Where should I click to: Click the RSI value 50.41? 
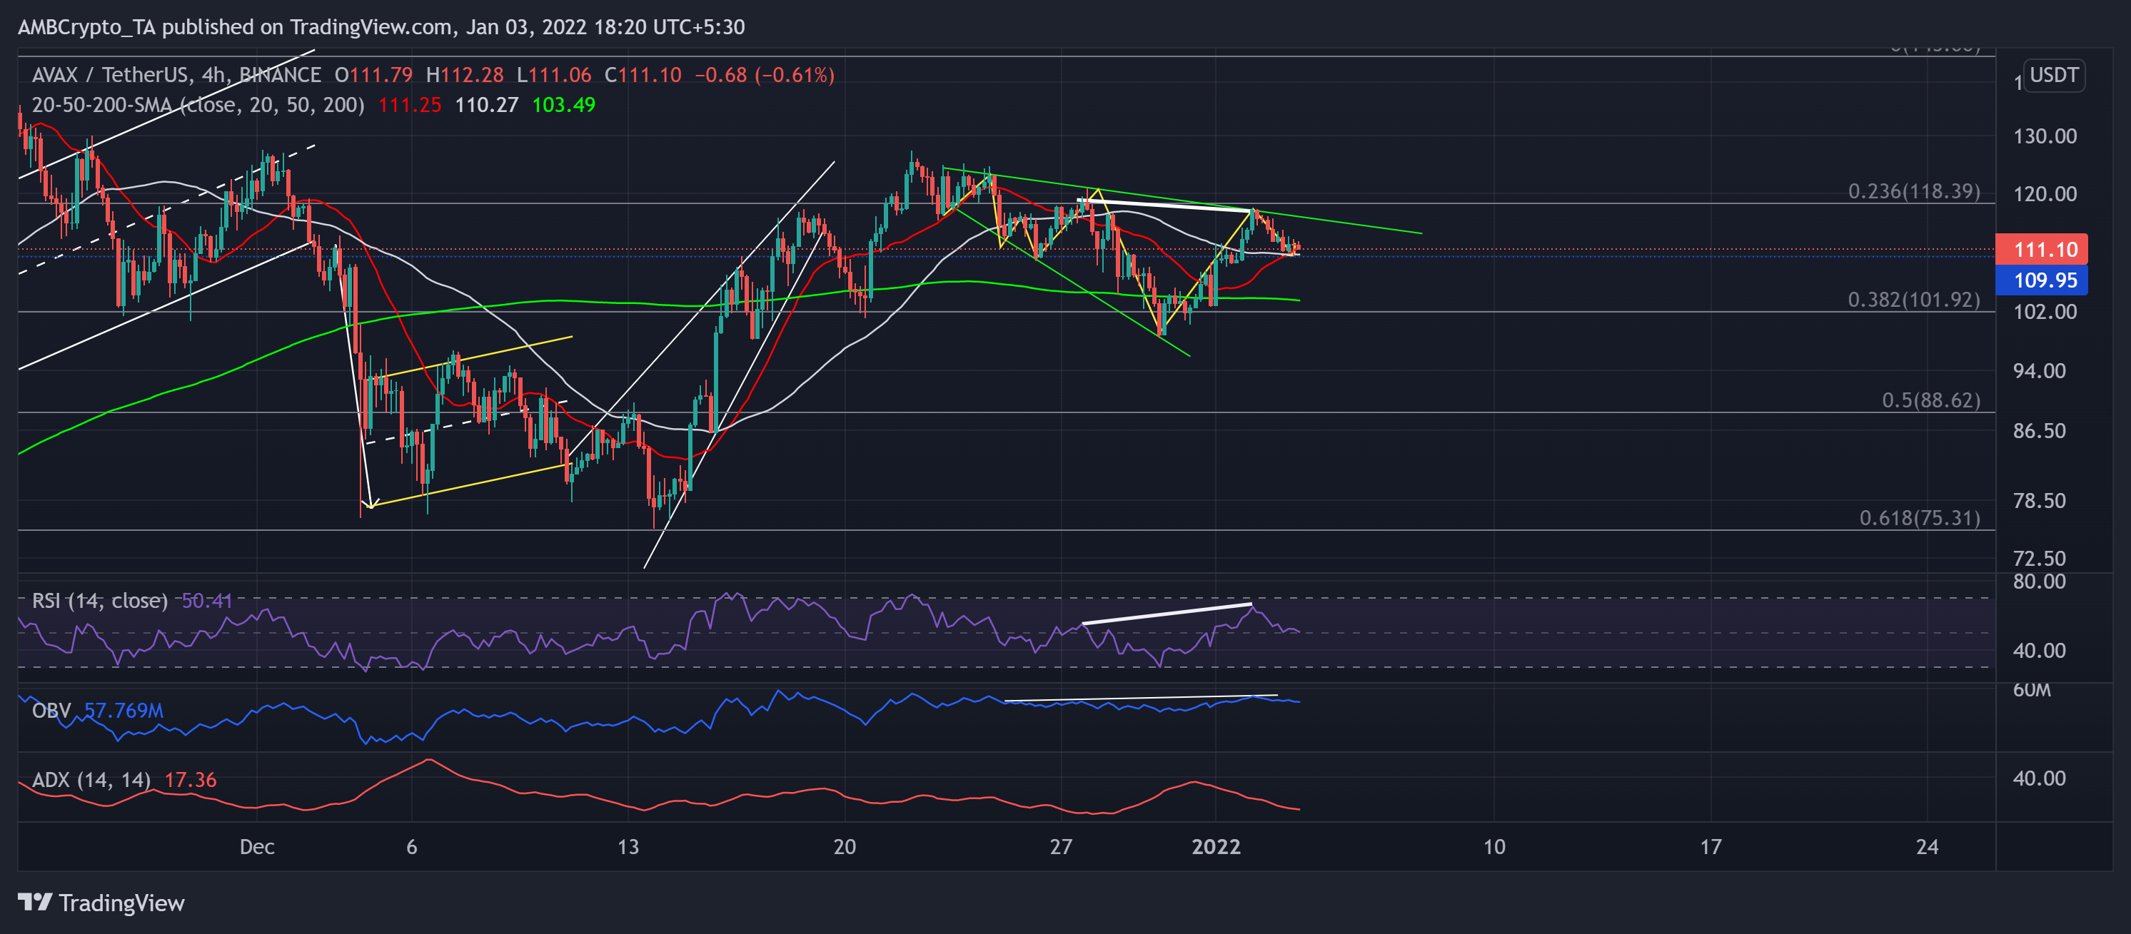tap(207, 600)
